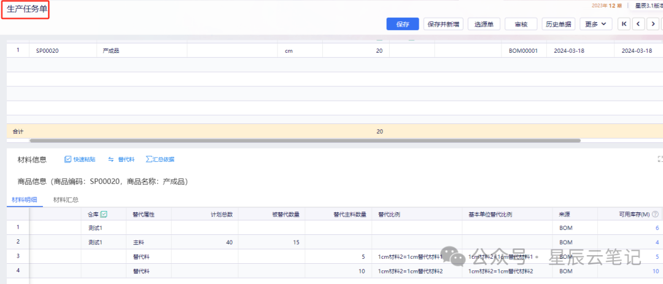
Task: Click the unit cell cm
Action: pos(300,50)
